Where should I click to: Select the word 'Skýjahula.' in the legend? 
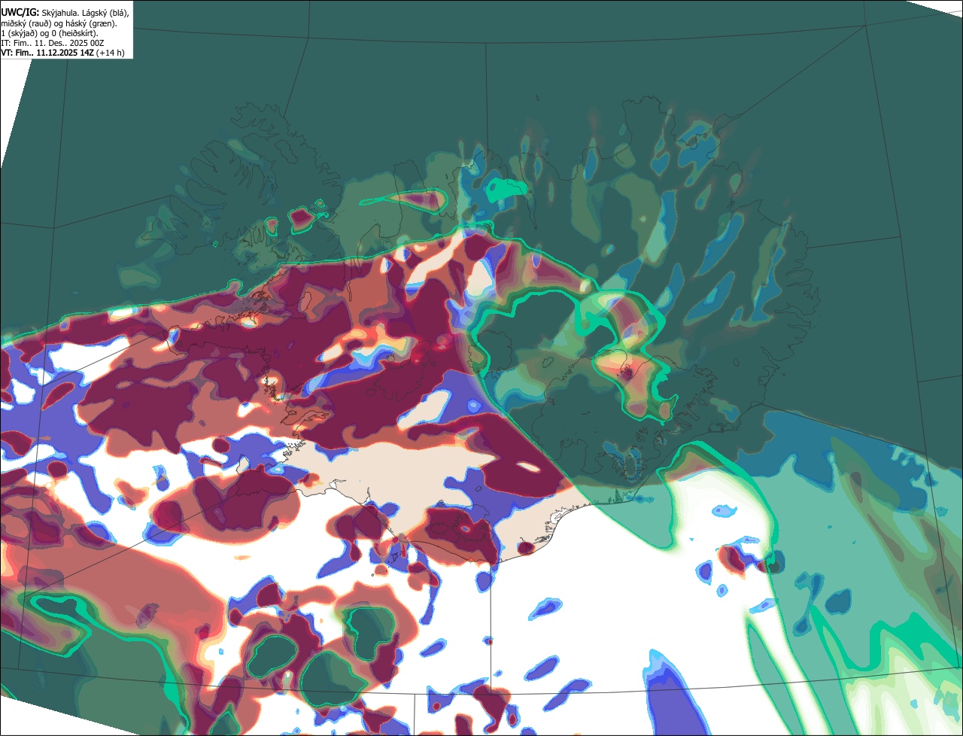coord(60,14)
